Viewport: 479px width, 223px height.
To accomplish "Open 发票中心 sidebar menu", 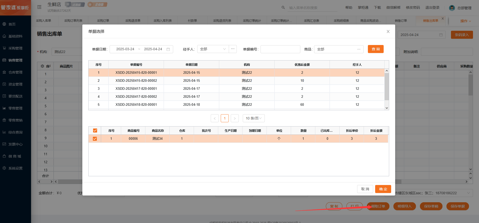I will 15,144.
